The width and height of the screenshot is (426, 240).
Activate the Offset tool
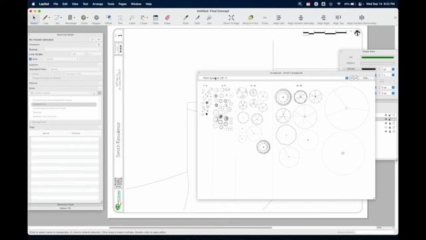pos(108,18)
